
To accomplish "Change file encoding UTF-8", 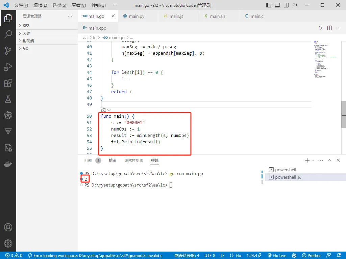I will 209,256.
